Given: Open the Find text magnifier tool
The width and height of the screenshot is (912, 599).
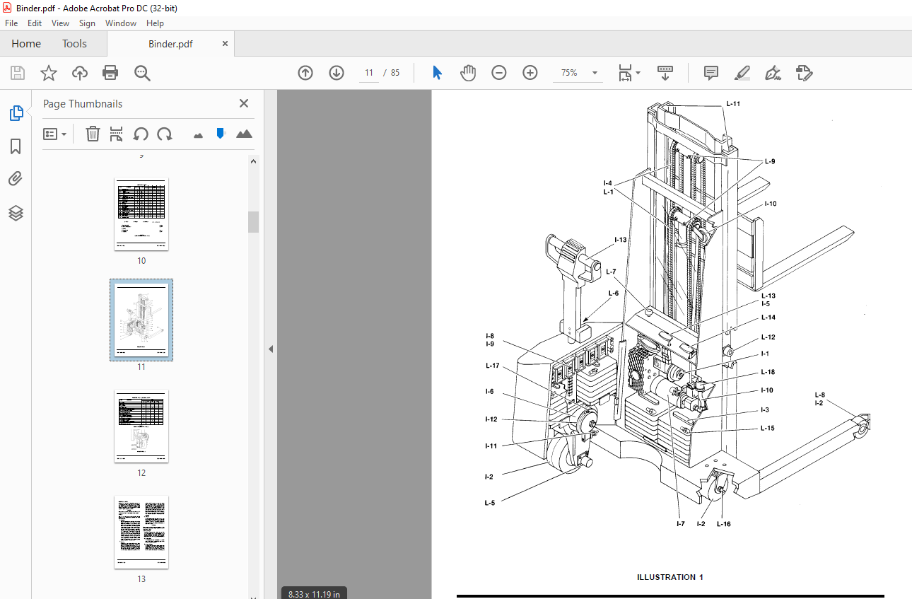Looking at the screenshot, I should 142,73.
